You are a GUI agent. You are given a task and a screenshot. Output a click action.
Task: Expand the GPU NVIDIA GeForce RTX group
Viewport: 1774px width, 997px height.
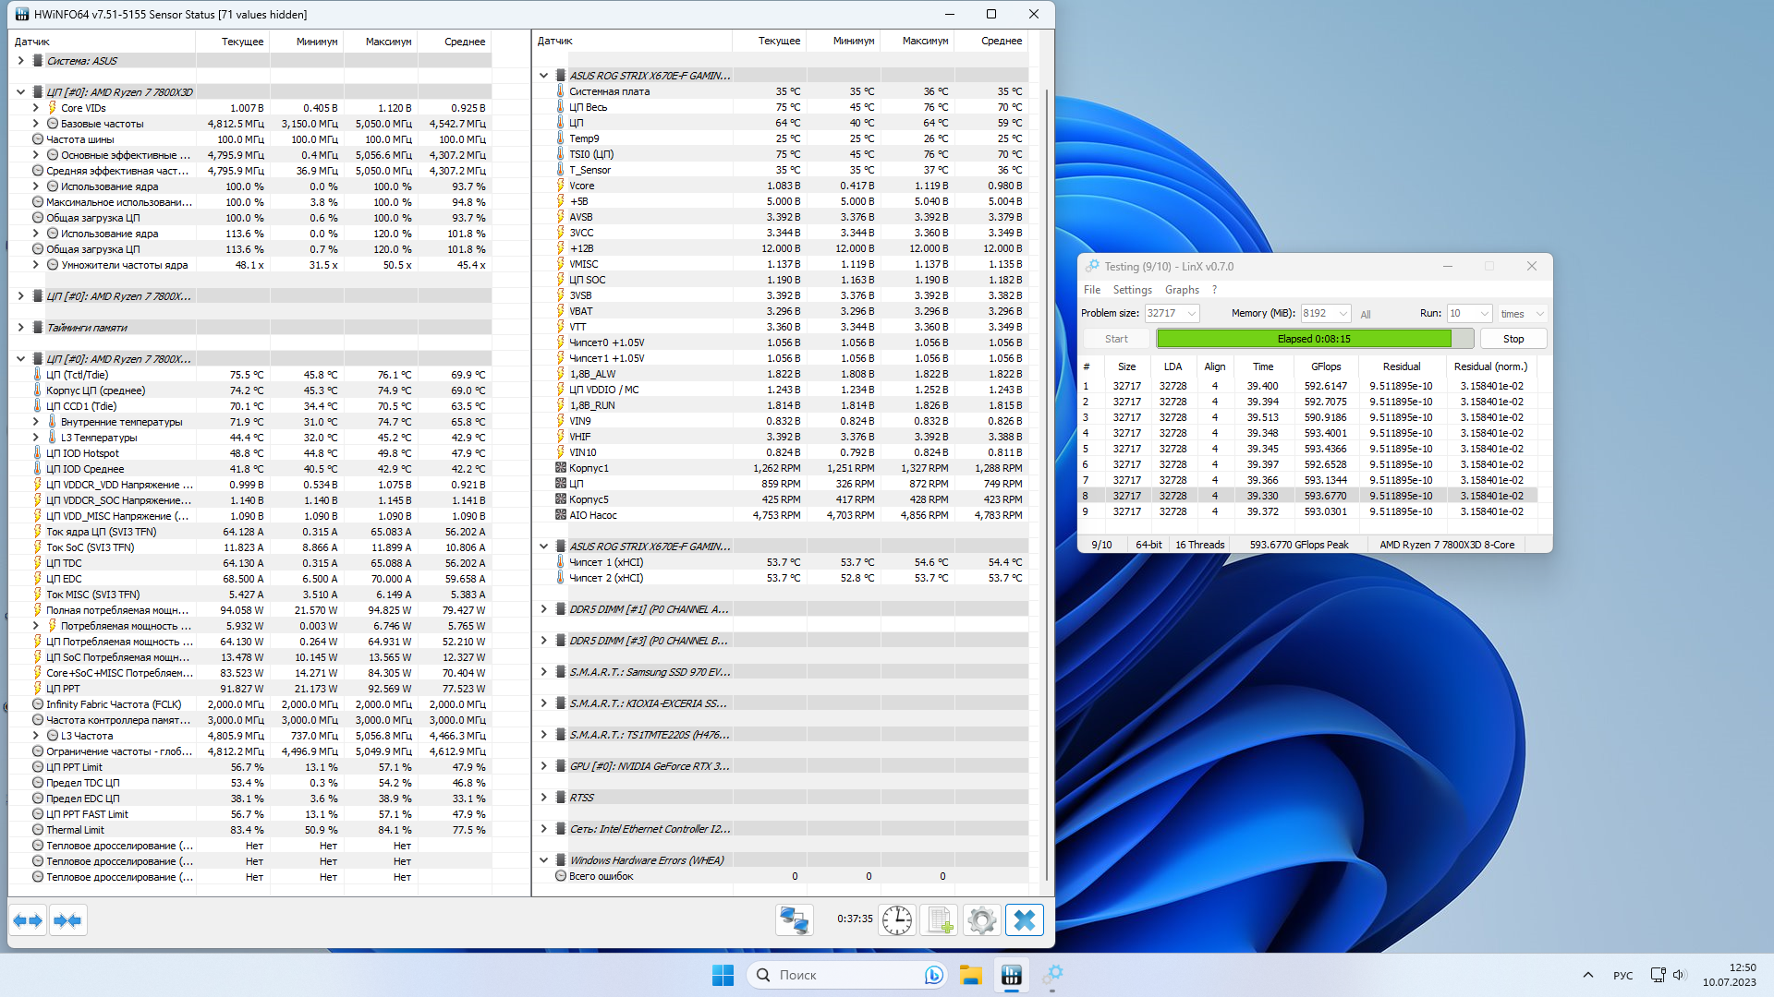point(544,766)
